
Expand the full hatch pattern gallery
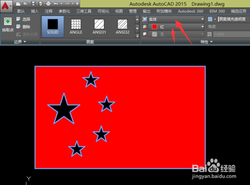tap(137, 35)
